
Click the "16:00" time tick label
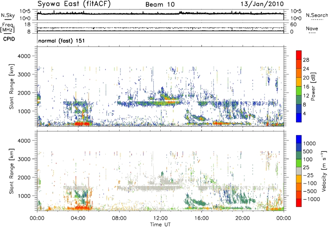201,218
